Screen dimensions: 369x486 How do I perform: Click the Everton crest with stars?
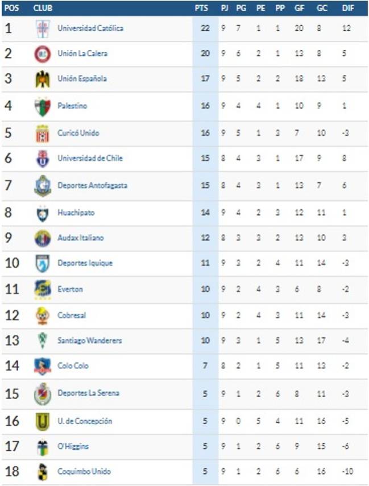click(43, 290)
